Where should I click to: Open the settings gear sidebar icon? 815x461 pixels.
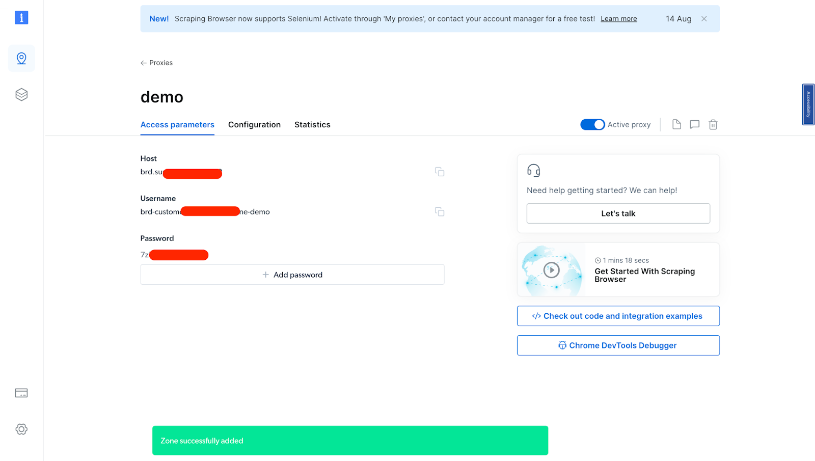pyautogui.click(x=21, y=429)
